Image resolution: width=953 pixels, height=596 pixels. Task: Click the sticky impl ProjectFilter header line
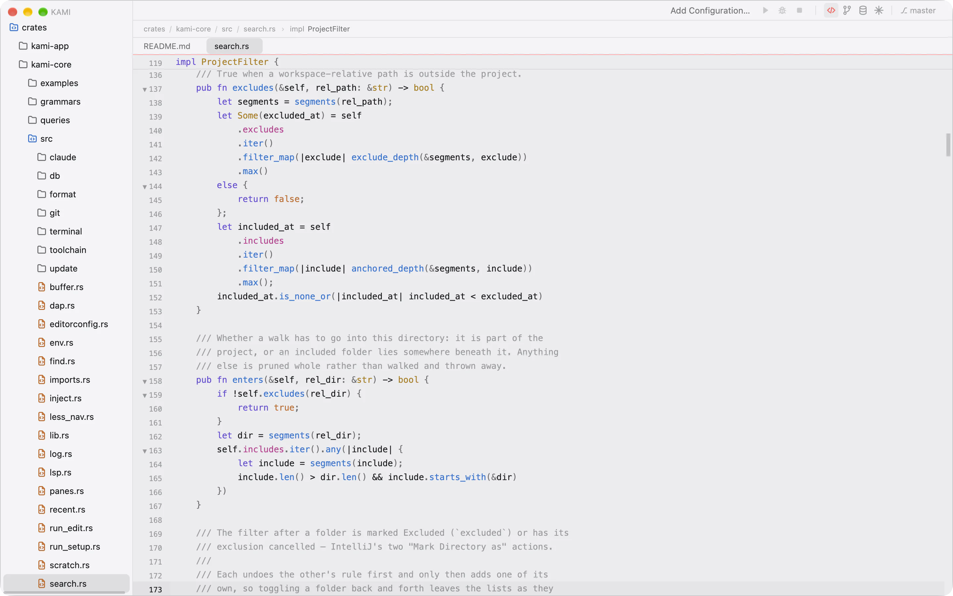(542, 62)
